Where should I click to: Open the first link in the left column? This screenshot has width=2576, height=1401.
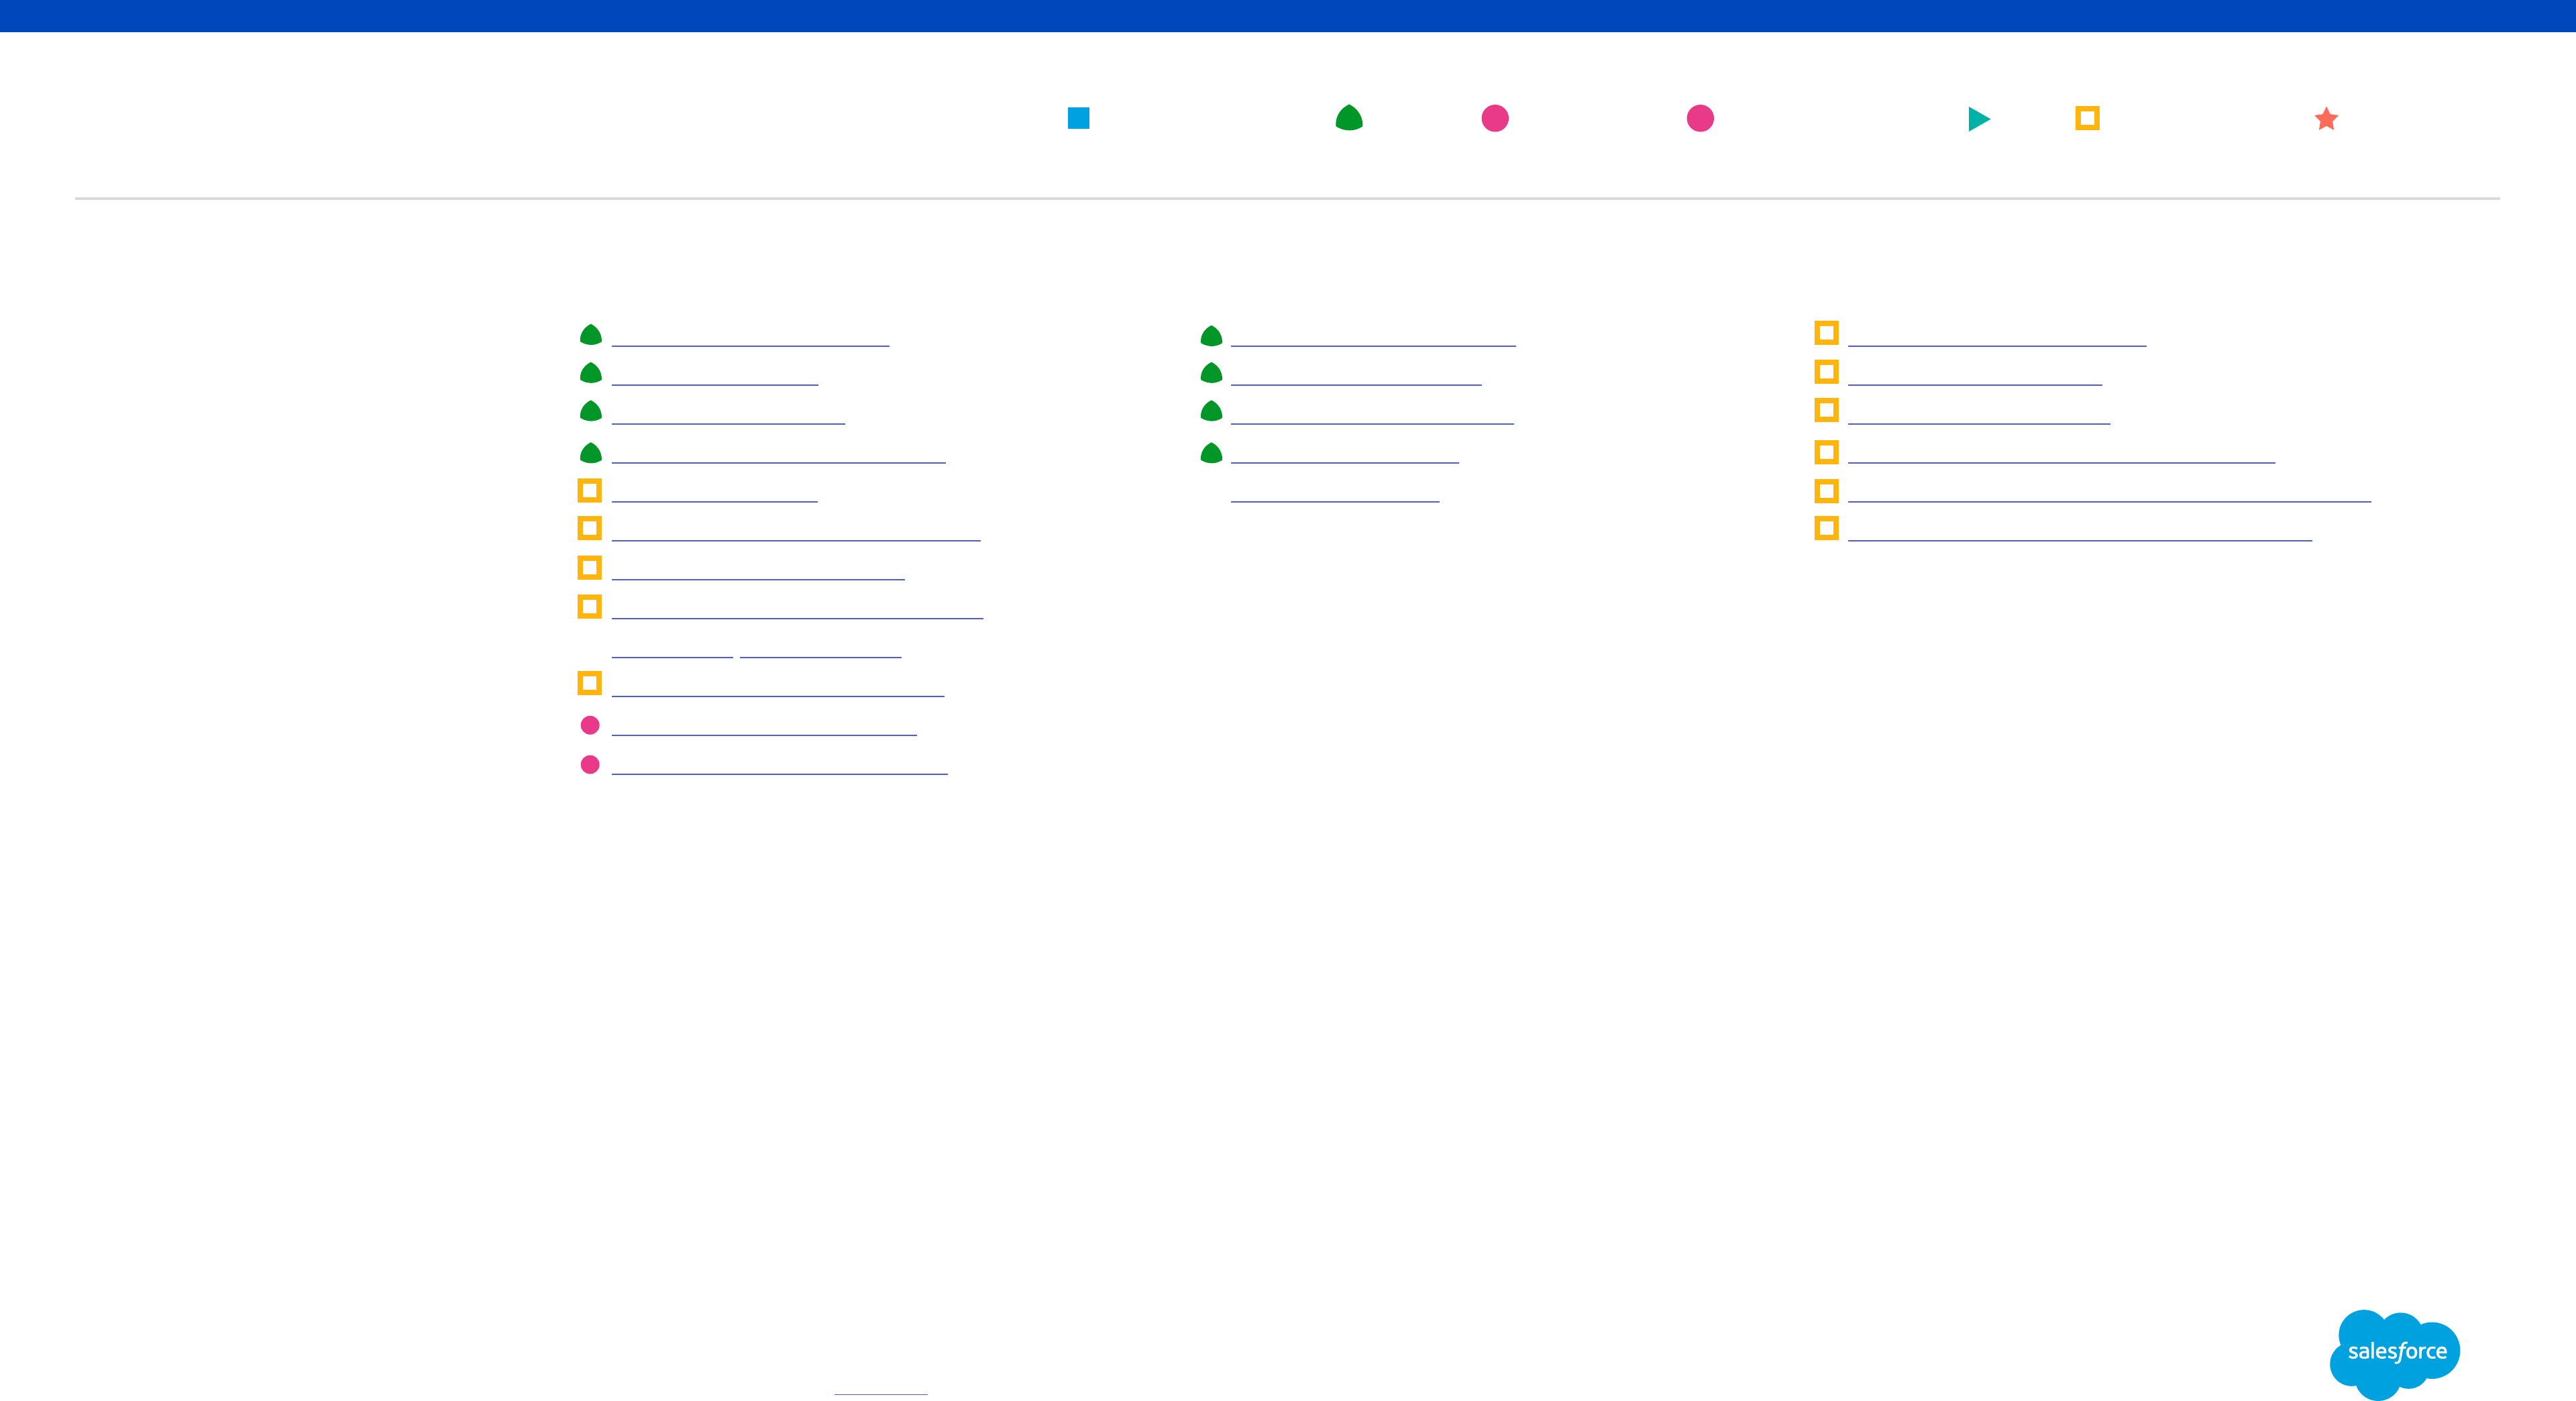tap(750, 337)
